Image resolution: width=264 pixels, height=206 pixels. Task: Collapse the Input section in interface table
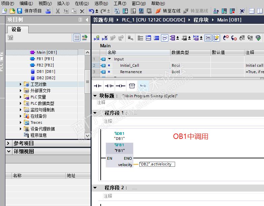pyautogui.click(x=110, y=59)
